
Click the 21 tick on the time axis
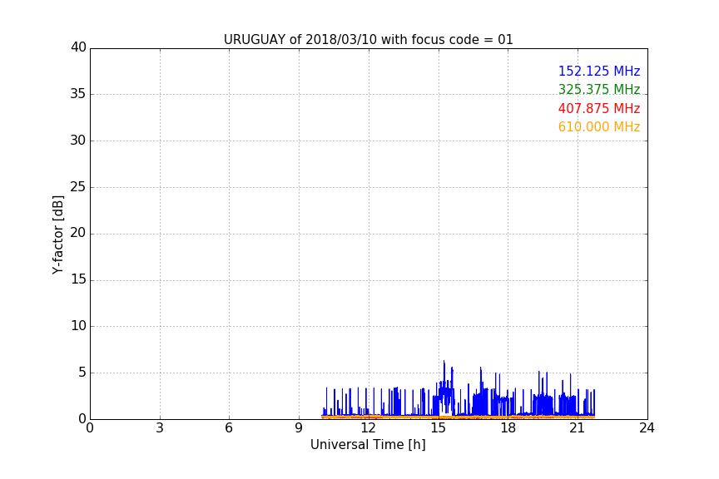coord(578,428)
